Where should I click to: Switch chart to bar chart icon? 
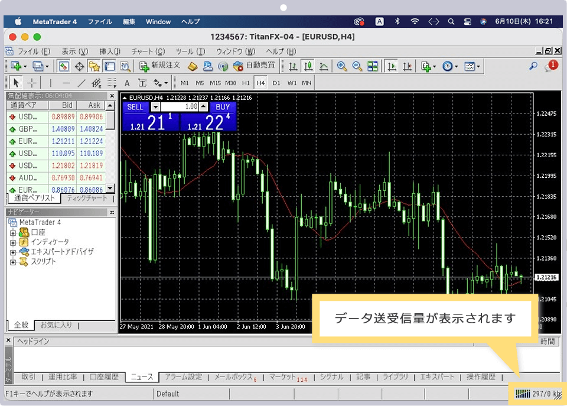pyautogui.click(x=293, y=66)
